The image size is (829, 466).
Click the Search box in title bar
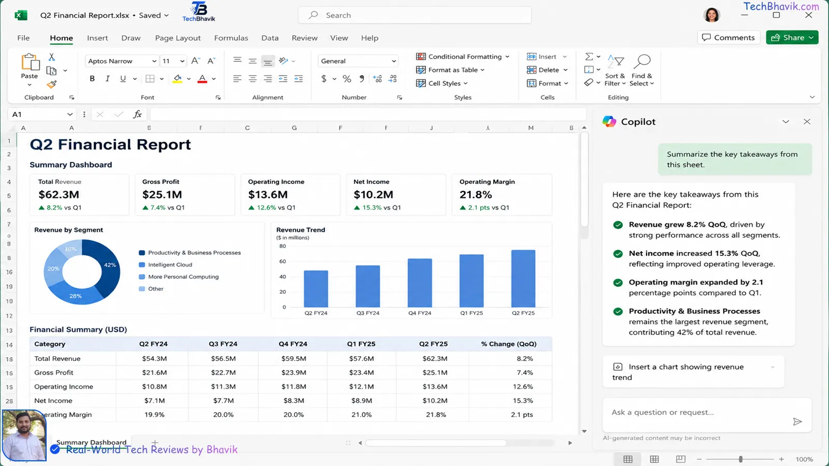tap(414, 15)
